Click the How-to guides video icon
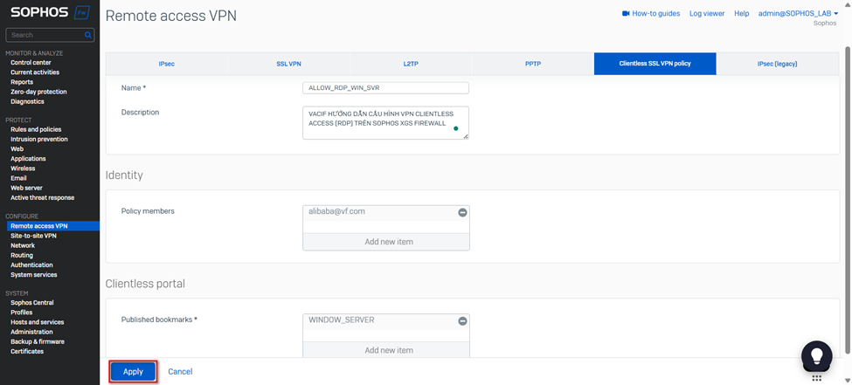This screenshot has height=385, width=852. (x=626, y=14)
